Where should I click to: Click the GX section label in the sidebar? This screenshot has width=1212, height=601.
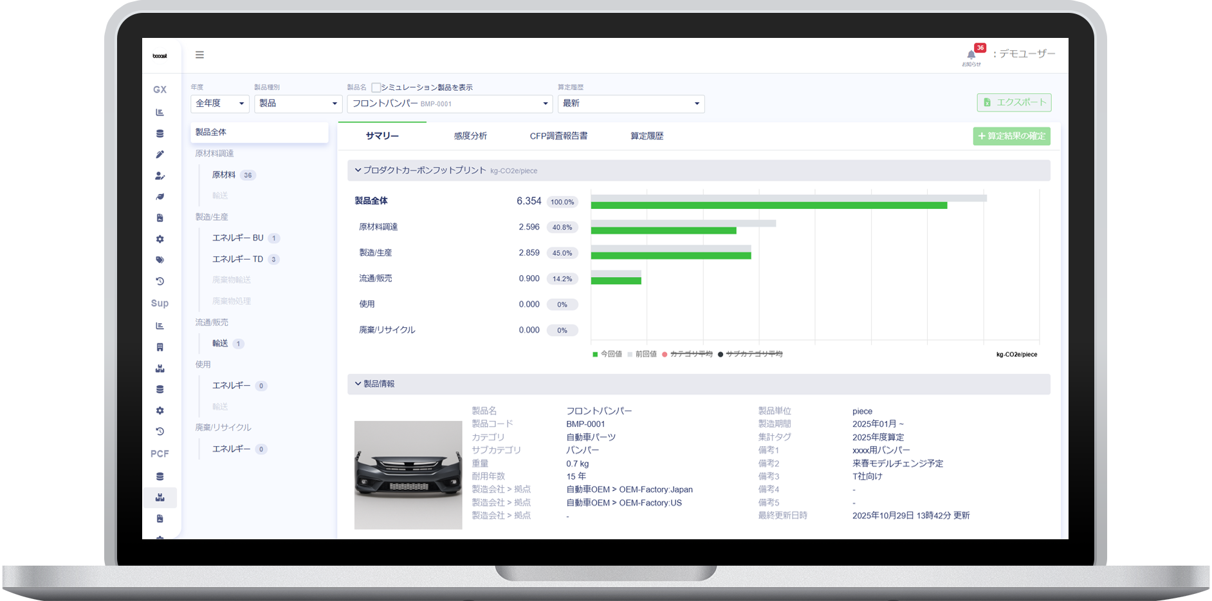point(160,90)
